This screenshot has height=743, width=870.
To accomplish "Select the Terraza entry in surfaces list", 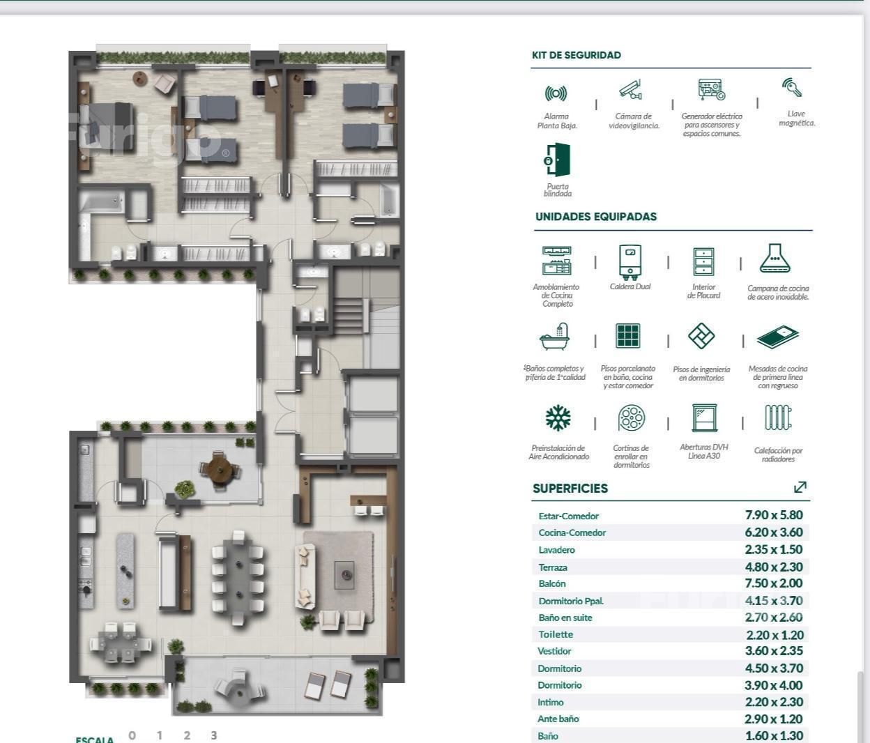I will (670, 567).
